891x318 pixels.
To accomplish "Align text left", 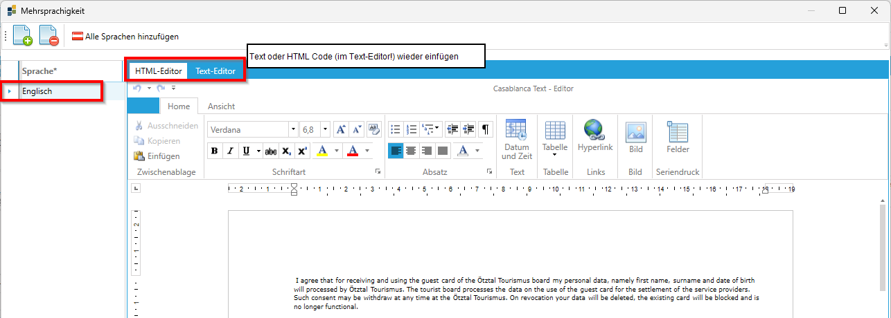I will tap(396, 151).
